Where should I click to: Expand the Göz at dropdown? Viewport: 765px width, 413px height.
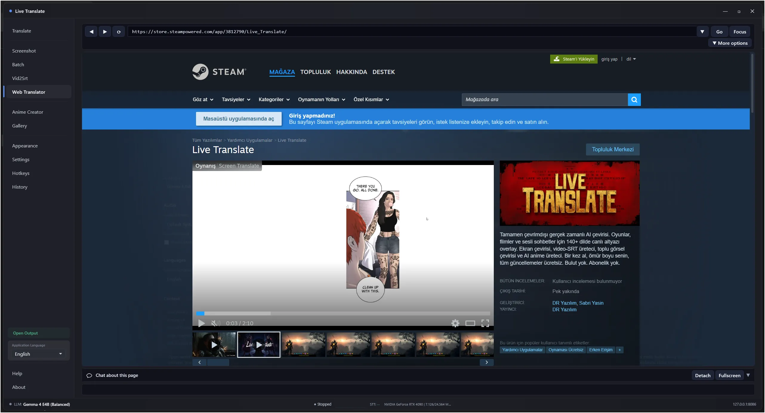[203, 99]
